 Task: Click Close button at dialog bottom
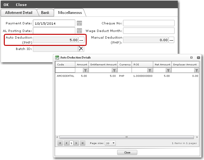pyautogui.click(x=127, y=152)
